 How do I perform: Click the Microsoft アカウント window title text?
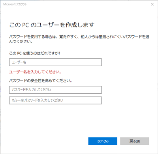coord(15,4)
